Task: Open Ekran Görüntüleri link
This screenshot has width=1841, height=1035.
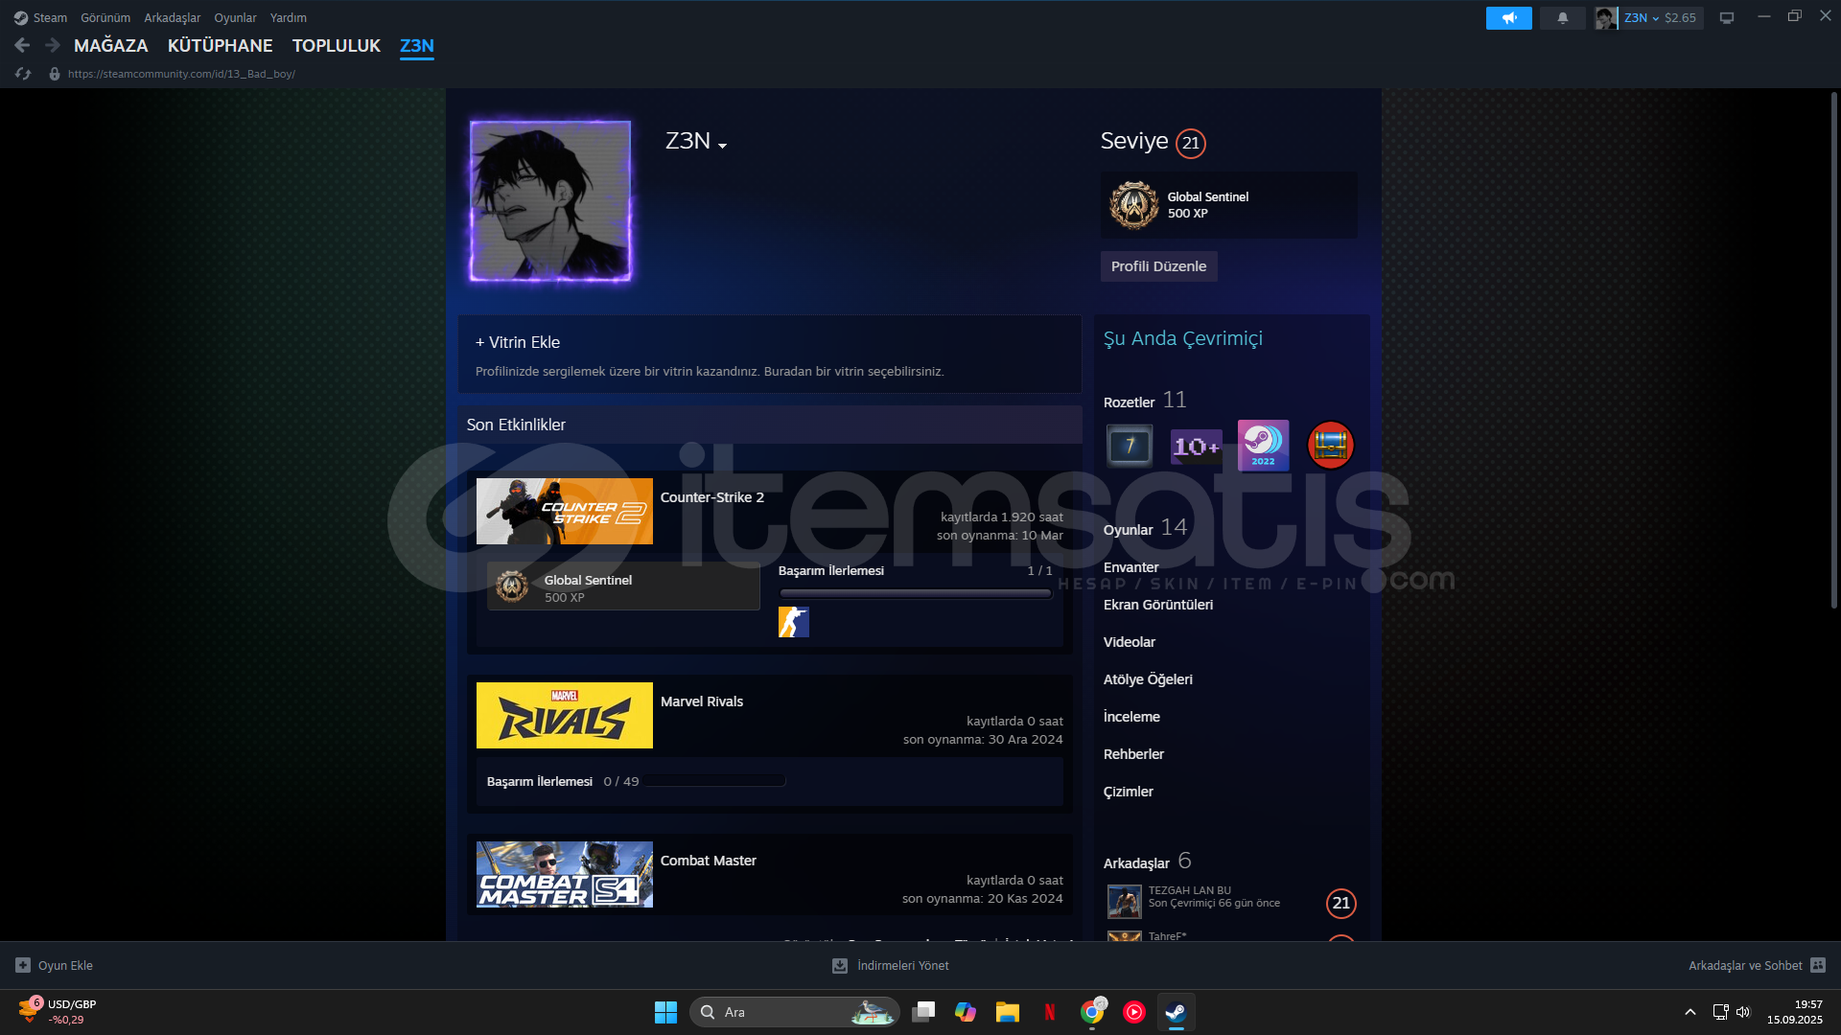Action: [1158, 605]
